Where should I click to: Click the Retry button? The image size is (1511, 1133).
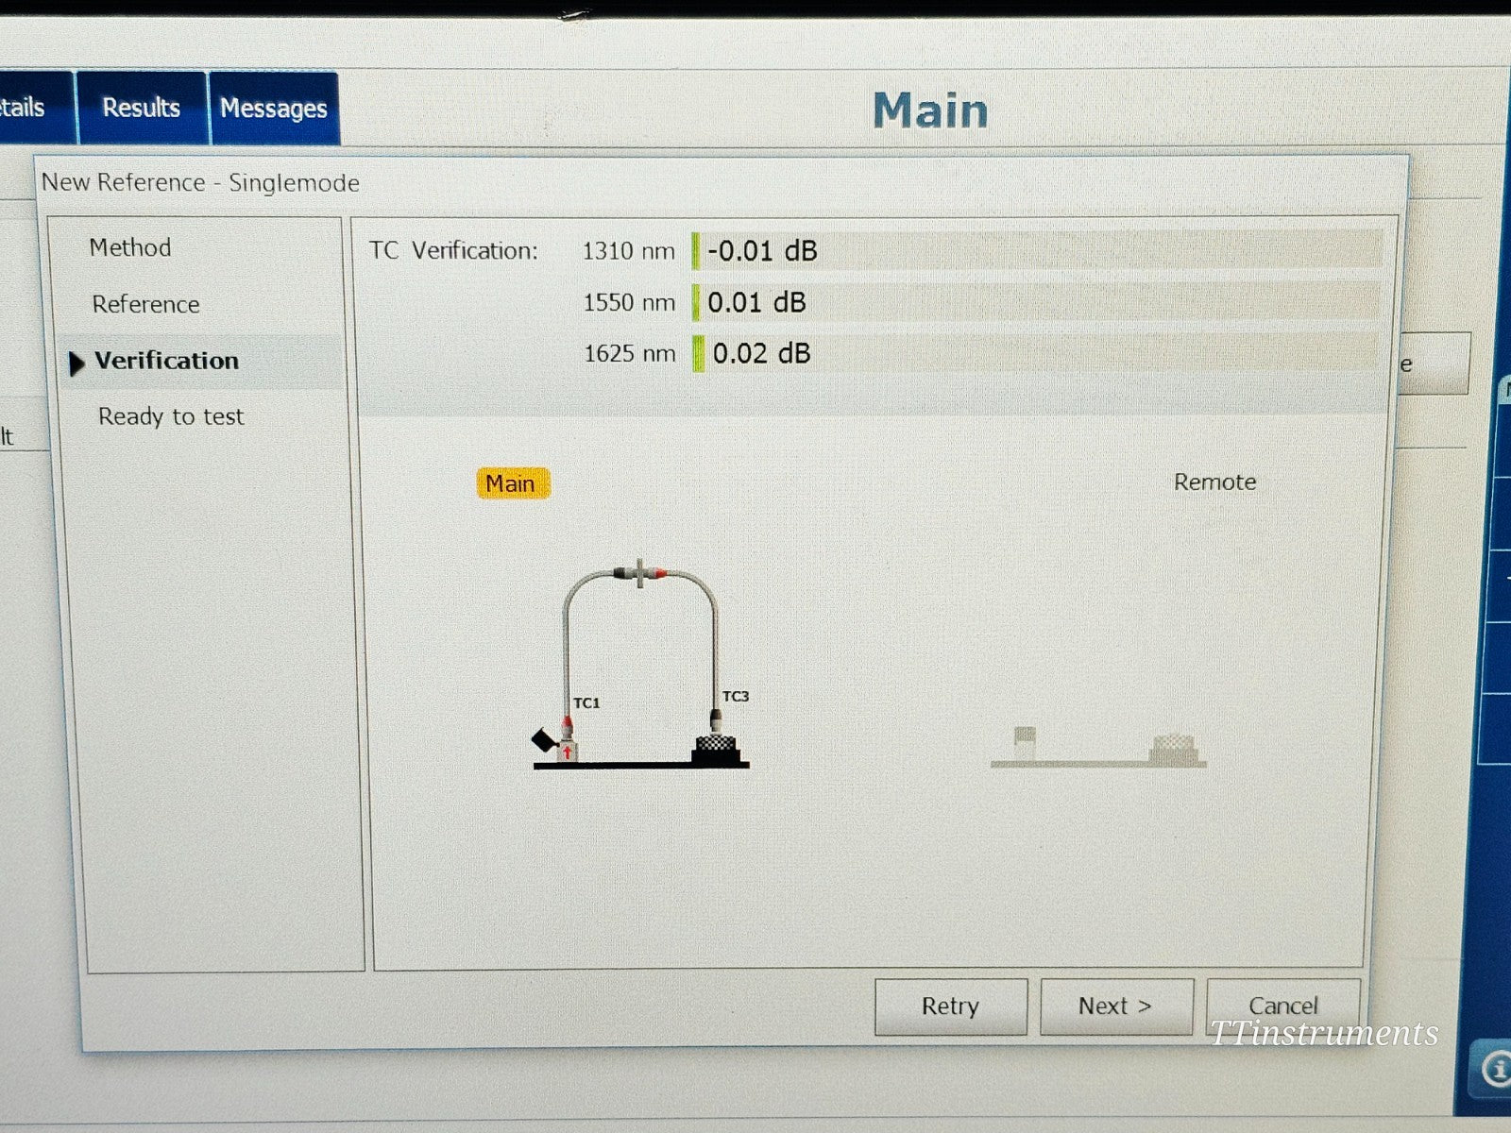[950, 1006]
